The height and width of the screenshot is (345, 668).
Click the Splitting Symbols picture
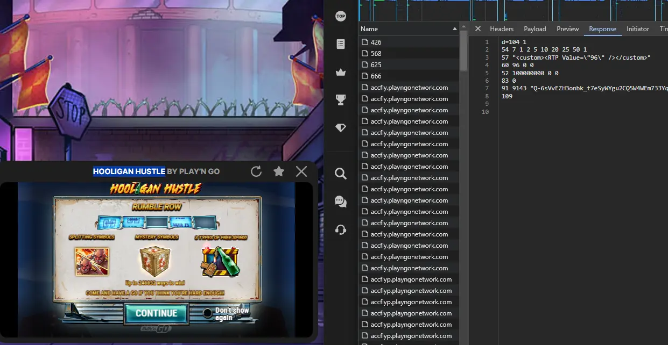[92, 262]
